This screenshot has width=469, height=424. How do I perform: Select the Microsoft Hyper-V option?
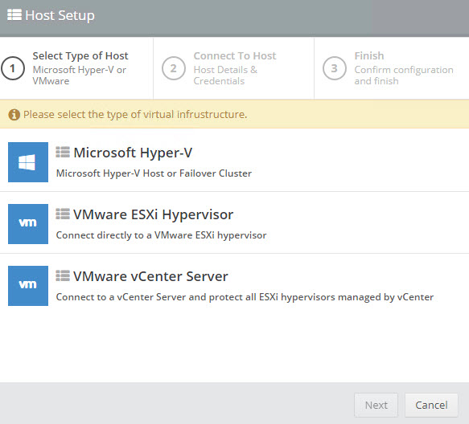click(x=235, y=162)
